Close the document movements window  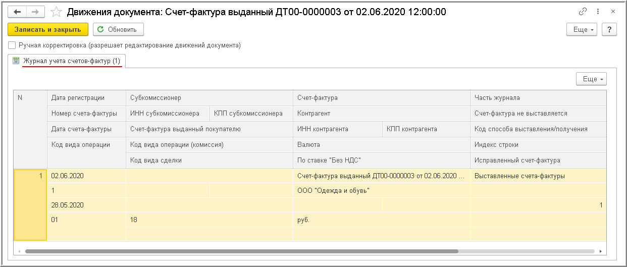(x=613, y=12)
